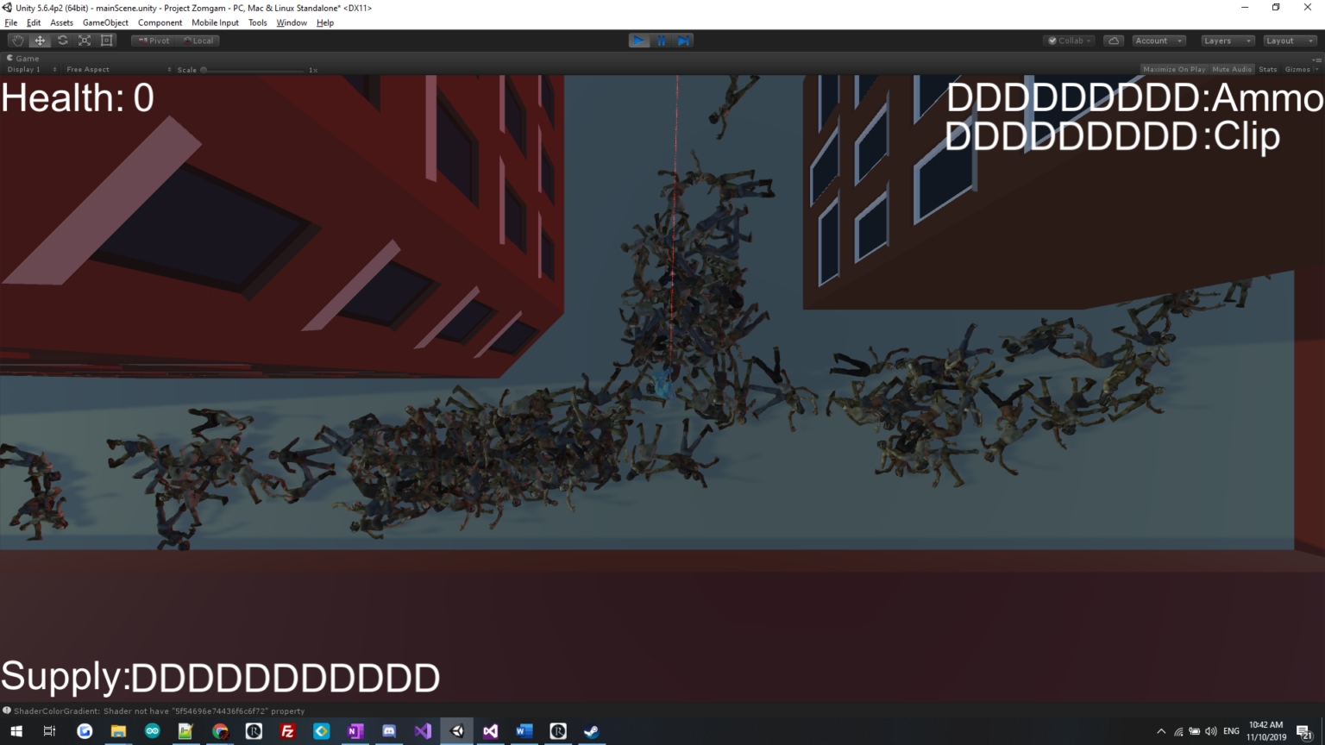Enable Mute Audio

click(1232, 69)
